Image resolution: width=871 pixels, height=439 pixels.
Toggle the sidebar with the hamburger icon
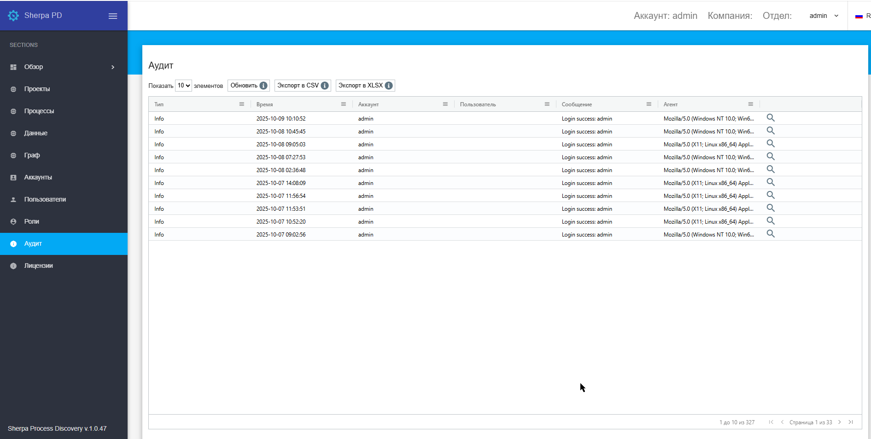[113, 16]
